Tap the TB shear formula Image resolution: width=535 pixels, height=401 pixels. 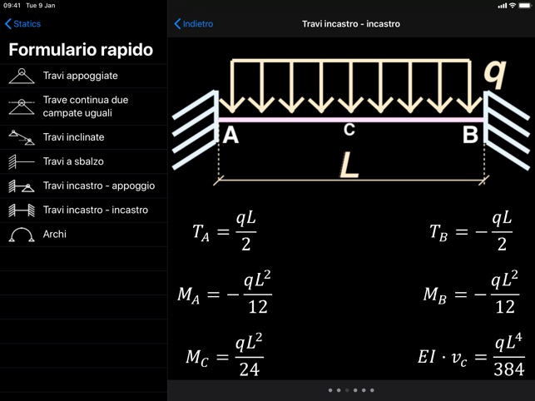pos(471,231)
